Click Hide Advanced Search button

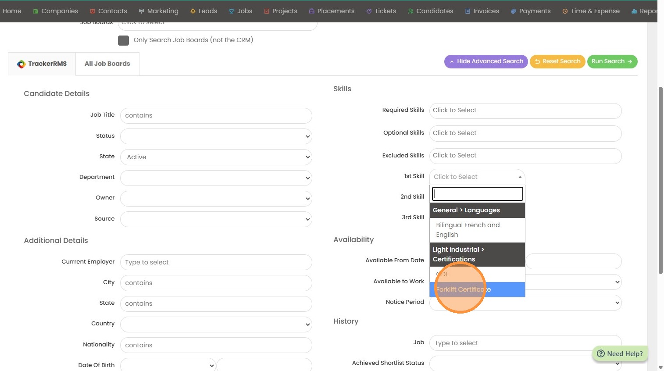(x=486, y=61)
